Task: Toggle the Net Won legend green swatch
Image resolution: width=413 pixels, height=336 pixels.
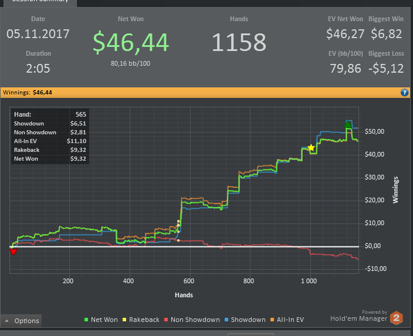Action: coord(86,319)
